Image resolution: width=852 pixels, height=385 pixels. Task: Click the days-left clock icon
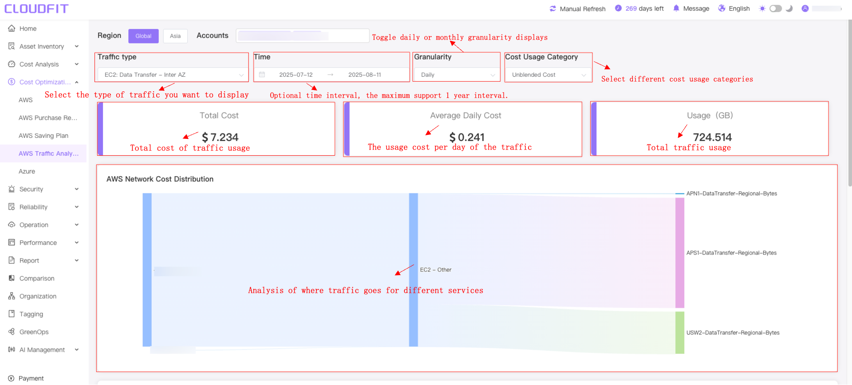[x=618, y=8]
